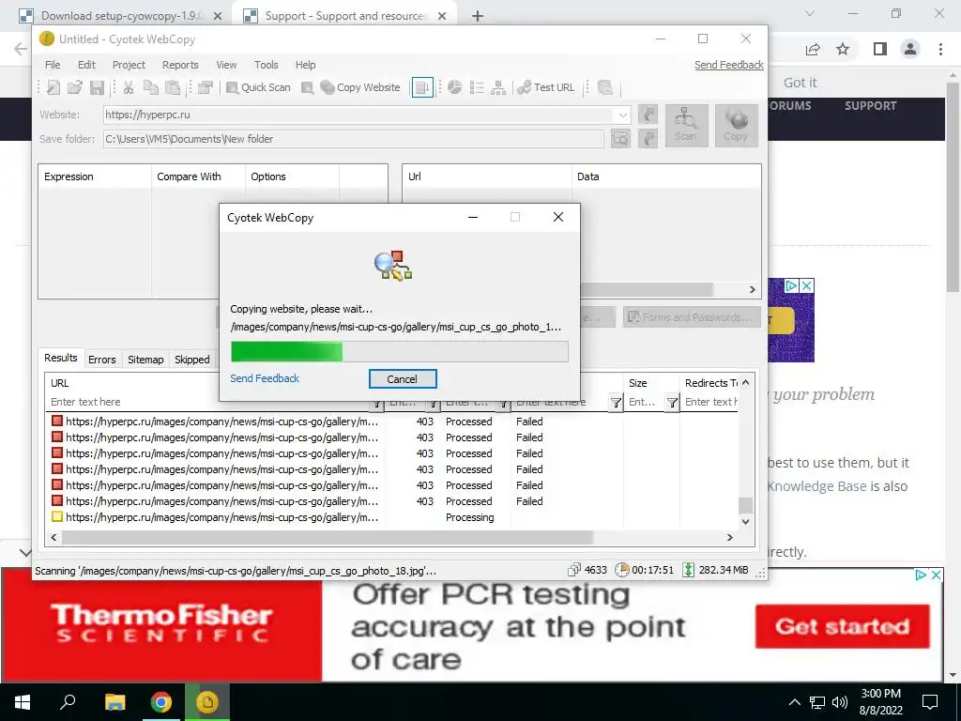Switch to the Sitemap tab
Viewport: 961px width, 721px height.
[145, 360]
